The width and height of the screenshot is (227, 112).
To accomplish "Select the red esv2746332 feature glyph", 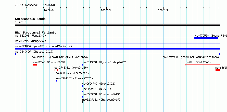I will [x=56, y=70].
